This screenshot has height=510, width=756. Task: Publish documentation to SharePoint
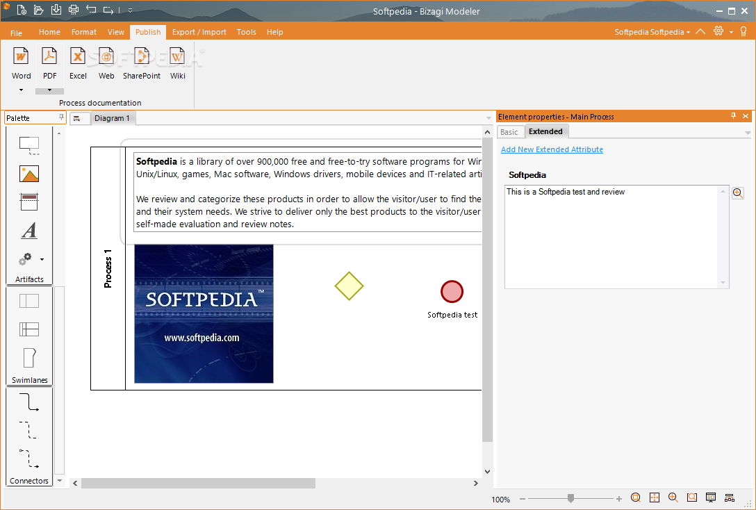pos(142,64)
